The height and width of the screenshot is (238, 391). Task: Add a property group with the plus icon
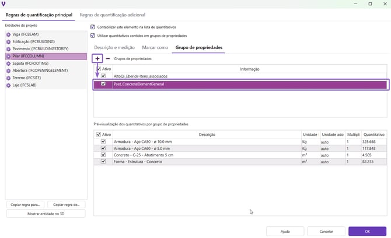click(97, 58)
